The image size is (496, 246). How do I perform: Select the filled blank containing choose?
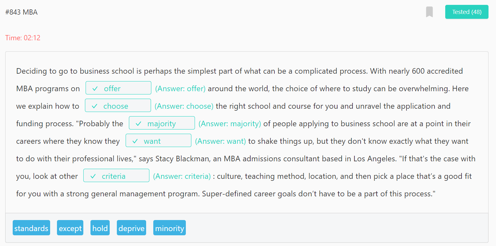point(118,105)
